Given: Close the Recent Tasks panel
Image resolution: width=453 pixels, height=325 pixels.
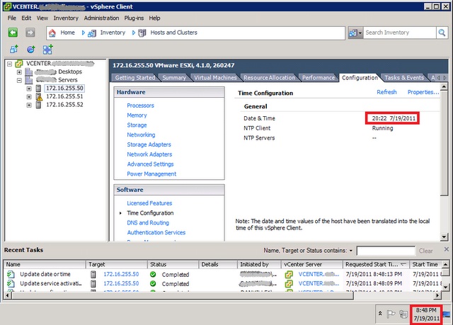Looking at the screenshot, I should (447, 249).
